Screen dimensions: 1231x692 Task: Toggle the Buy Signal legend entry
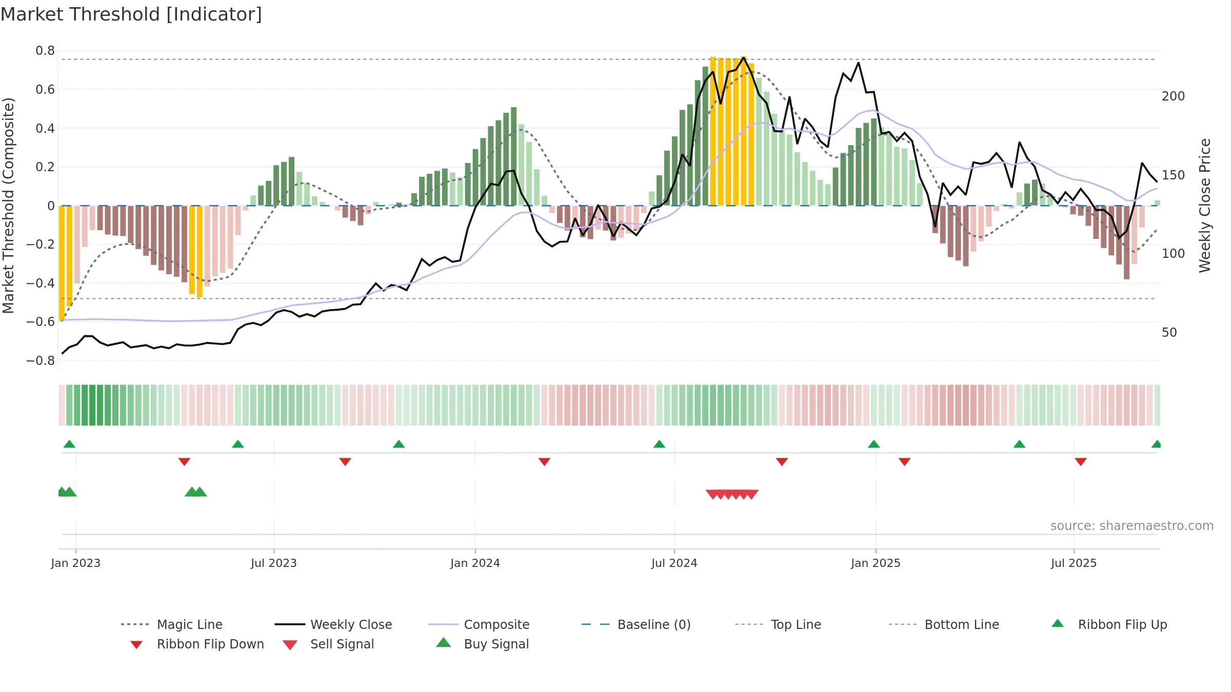tap(482, 644)
